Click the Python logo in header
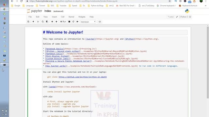This screenshot has height=117, width=209. [x=187, y=11]
